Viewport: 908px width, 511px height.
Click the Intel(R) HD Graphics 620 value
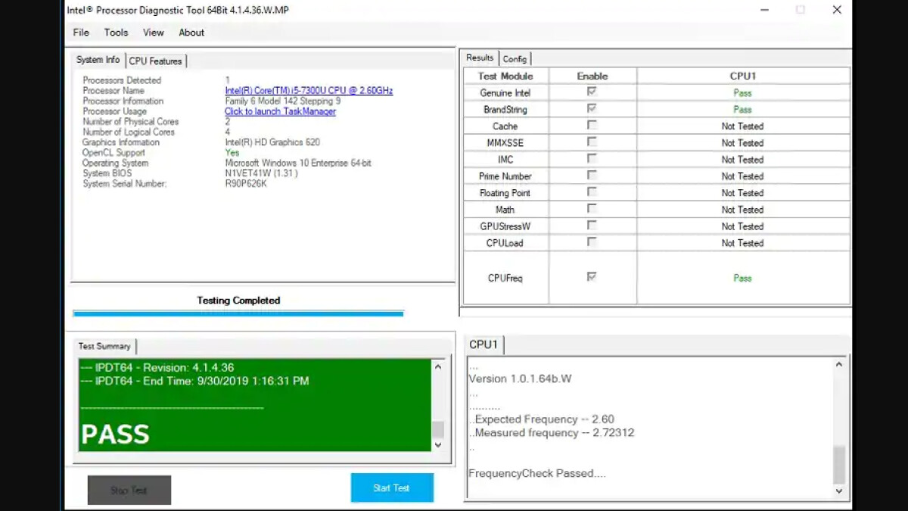[272, 142]
